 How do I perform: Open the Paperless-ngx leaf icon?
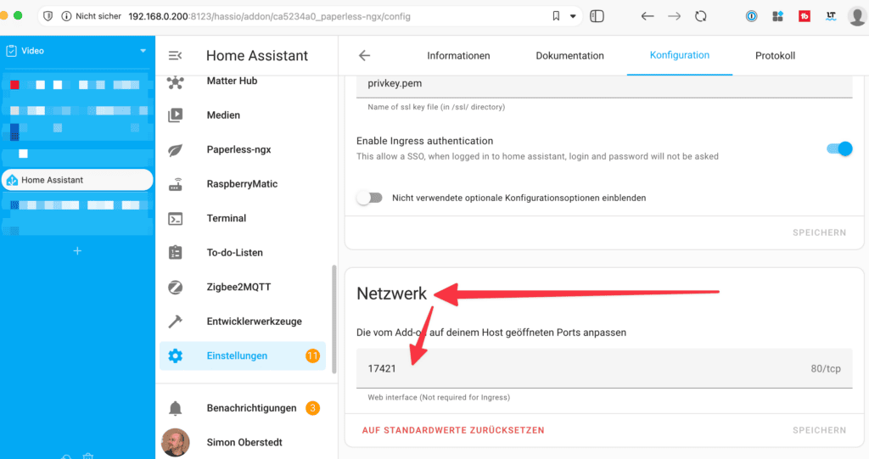tap(175, 149)
